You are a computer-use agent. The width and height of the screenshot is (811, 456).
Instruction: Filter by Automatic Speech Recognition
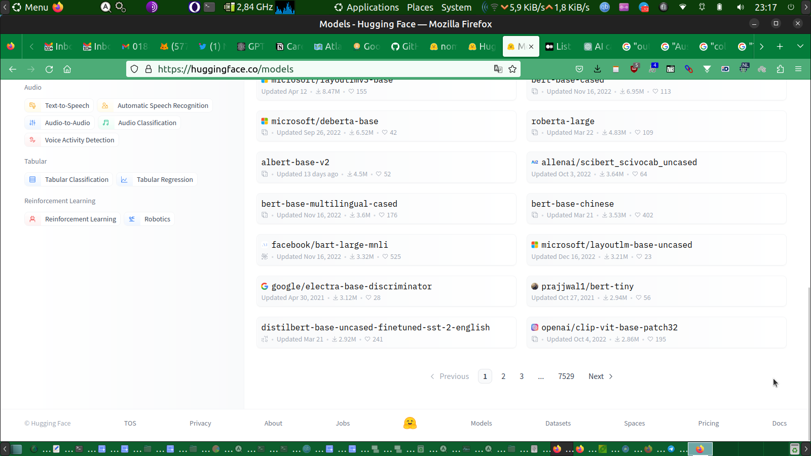155,105
